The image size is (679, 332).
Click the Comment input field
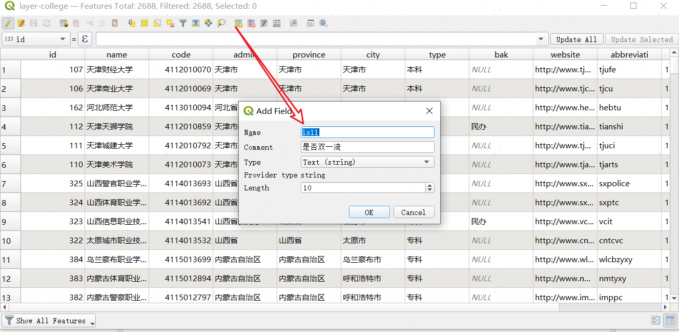click(367, 147)
